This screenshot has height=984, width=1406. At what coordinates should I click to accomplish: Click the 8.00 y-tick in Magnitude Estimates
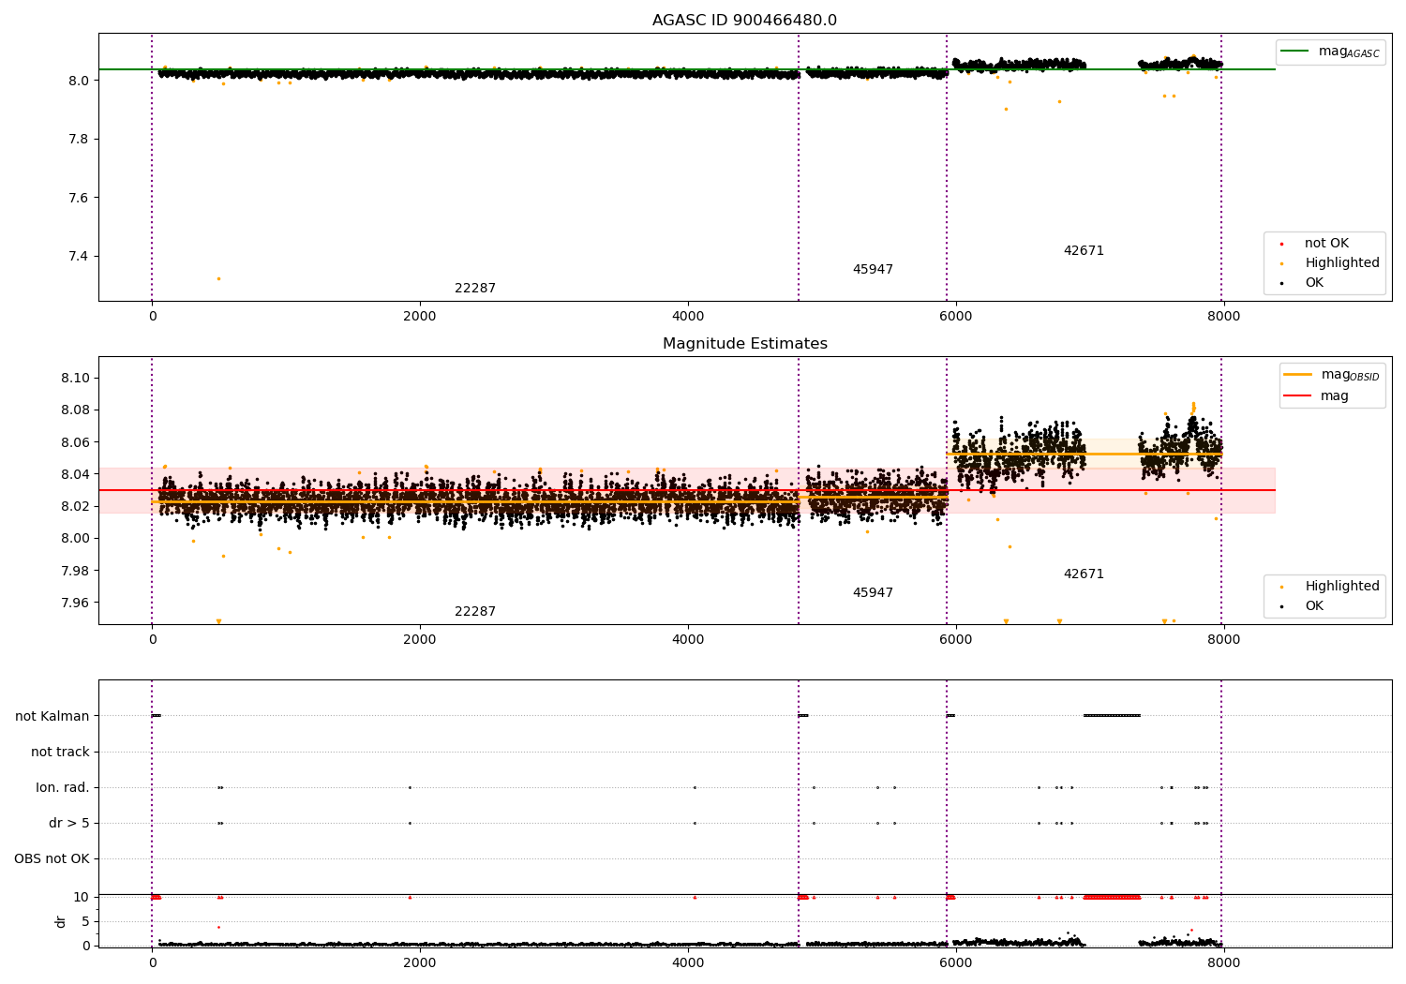[x=74, y=538]
